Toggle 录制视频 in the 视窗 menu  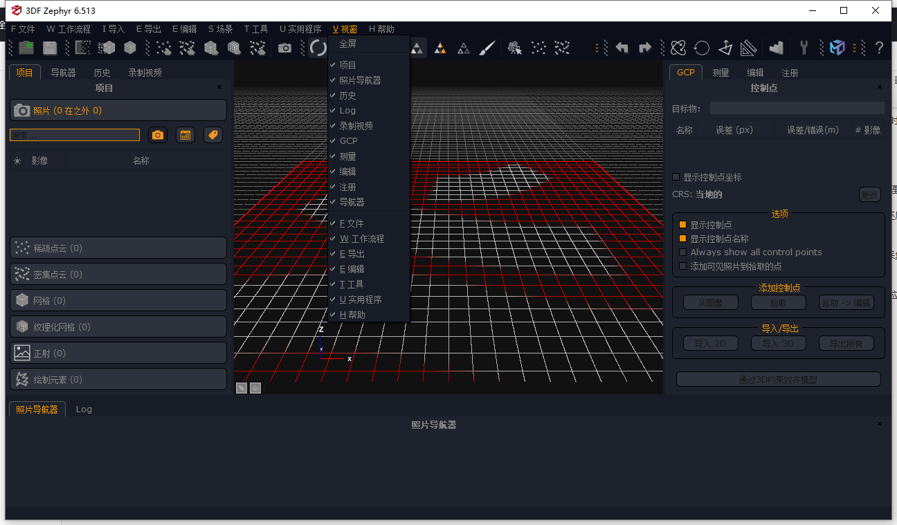[369, 126]
